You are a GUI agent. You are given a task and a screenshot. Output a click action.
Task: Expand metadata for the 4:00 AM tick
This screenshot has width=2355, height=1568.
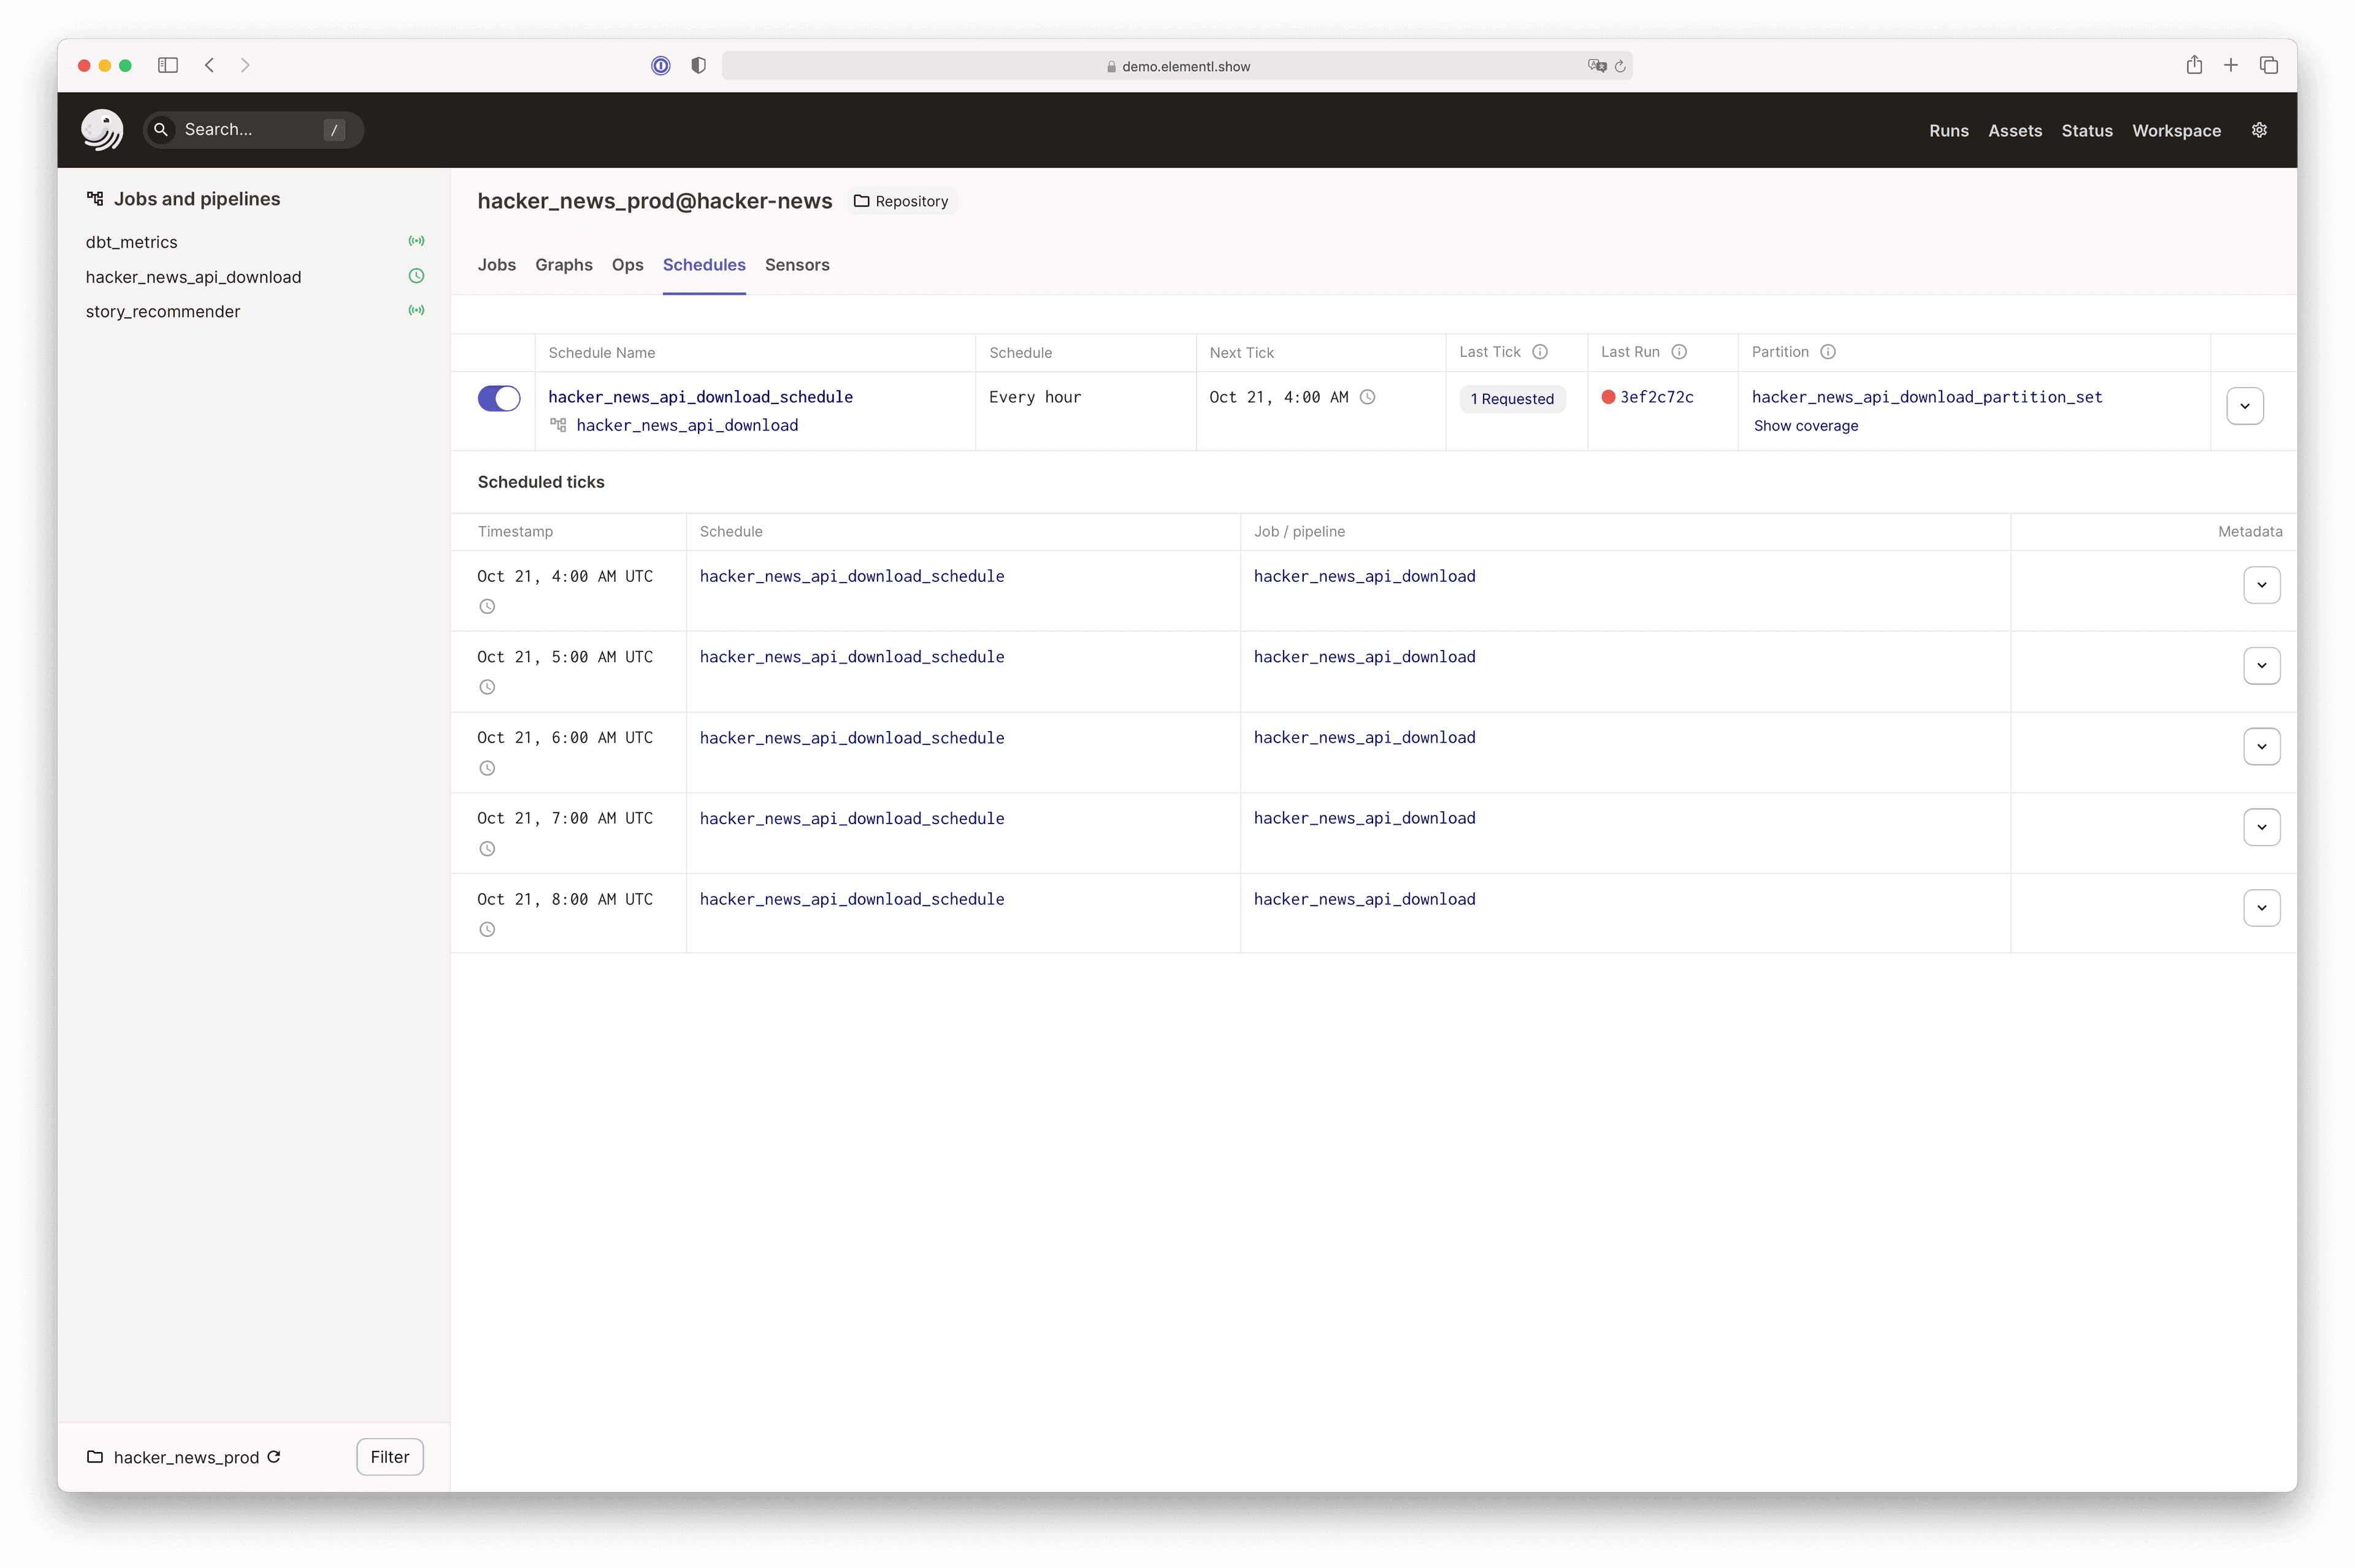(2261, 585)
